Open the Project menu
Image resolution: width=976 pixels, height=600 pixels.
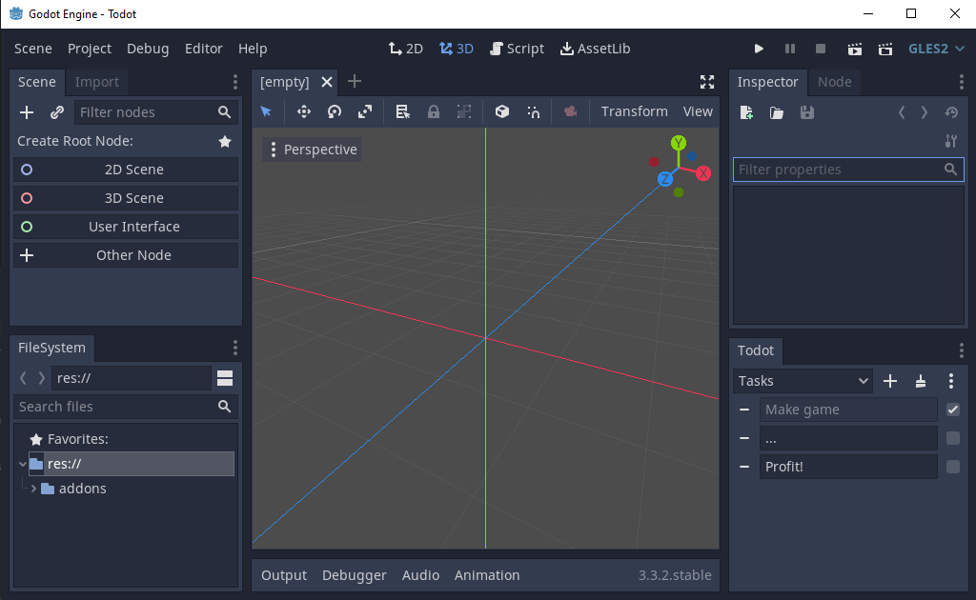90,49
